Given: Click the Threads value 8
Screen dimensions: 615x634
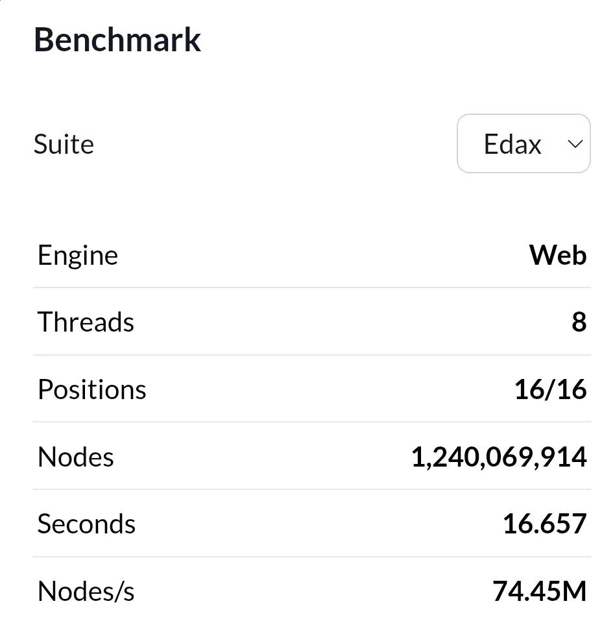Looking at the screenshot, I should point(579,323).
